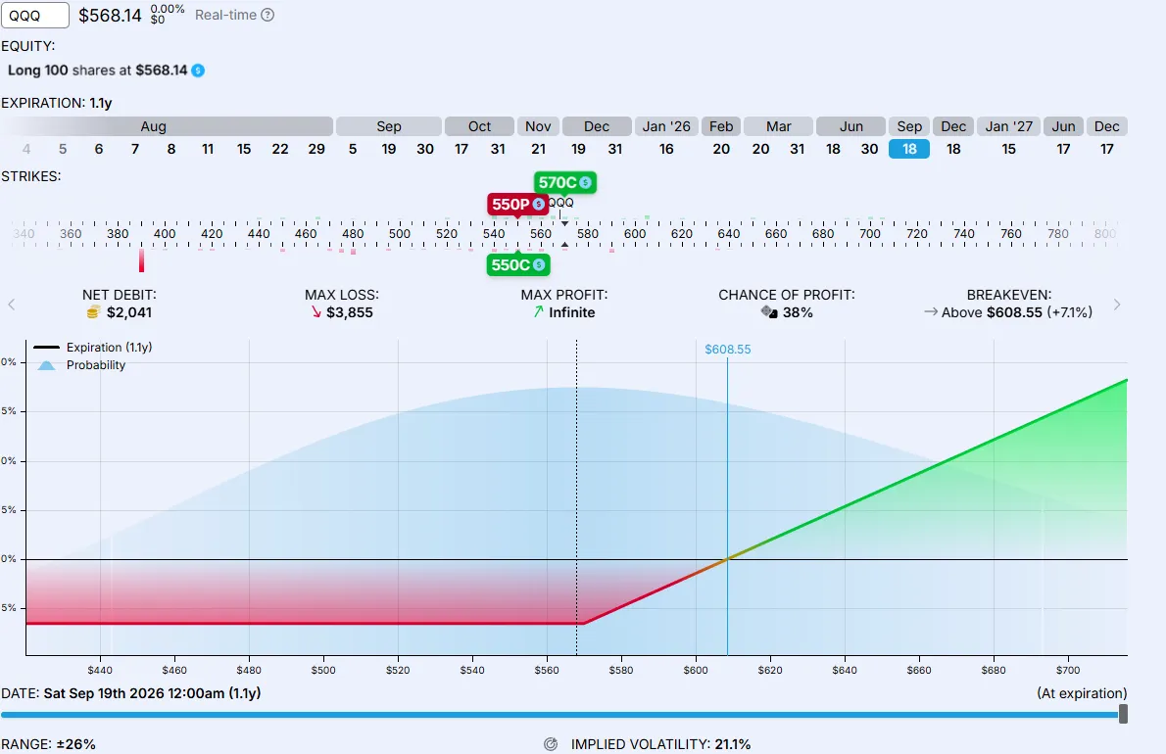
Task: Click the 500 mark on the strikes ruler
Action: pos(400,233)
